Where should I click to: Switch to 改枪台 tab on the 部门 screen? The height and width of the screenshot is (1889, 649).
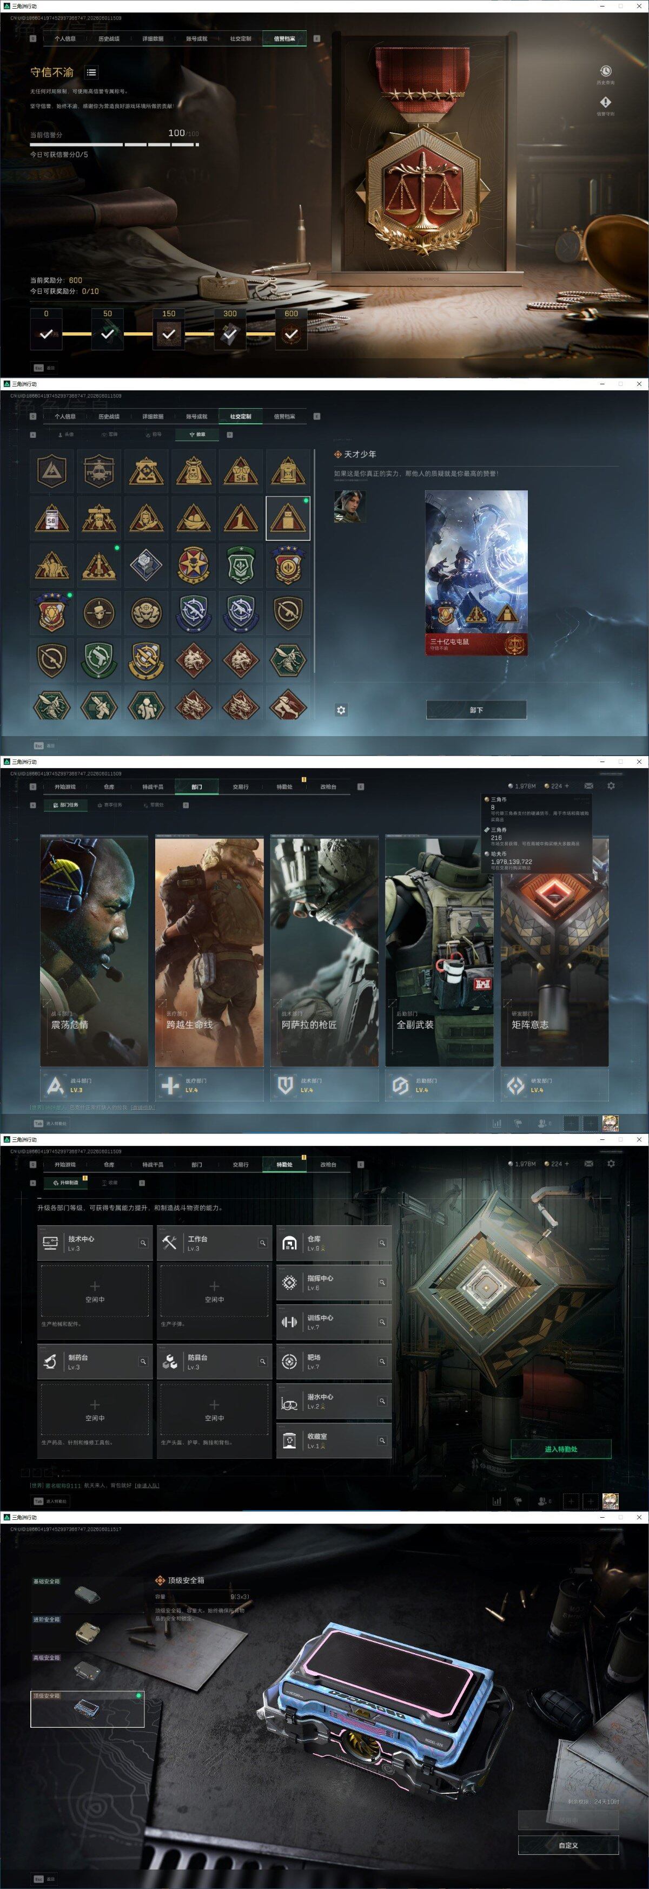328,787
